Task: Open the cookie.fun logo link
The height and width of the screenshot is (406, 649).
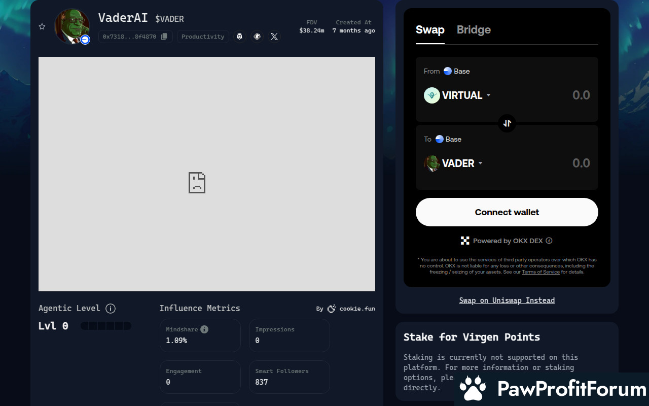Action: pyautogui.click(x=332, y=309)
